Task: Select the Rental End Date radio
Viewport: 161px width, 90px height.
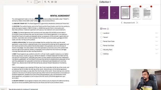Action: click(x=101, y=45)
